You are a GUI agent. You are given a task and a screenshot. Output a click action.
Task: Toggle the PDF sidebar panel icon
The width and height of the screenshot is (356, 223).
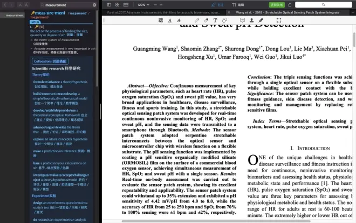(109, 5)
